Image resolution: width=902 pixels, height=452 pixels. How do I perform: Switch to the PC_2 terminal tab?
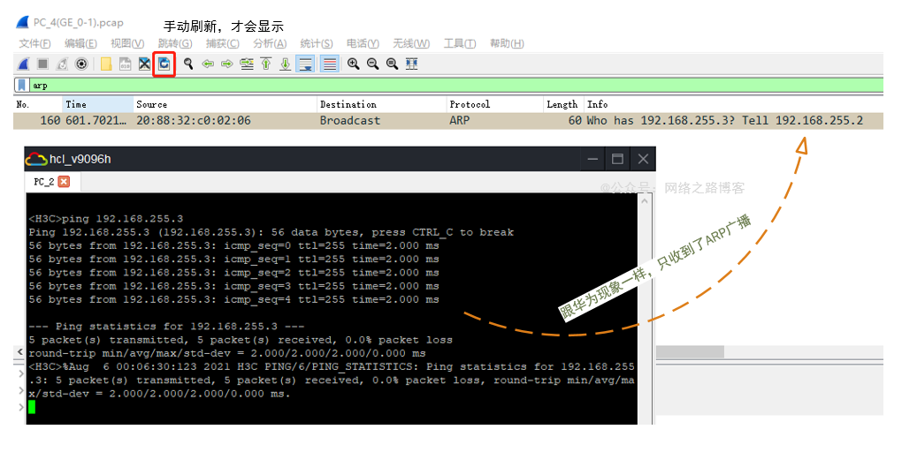(x=43, y=182)
